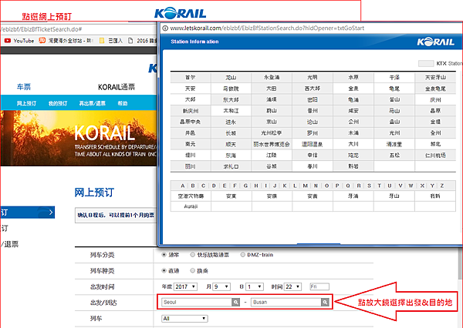The height and width of the screenshot is (328, 463).
Task: Choose 首尔 station in the station table
Action: [x=191, y=78]
